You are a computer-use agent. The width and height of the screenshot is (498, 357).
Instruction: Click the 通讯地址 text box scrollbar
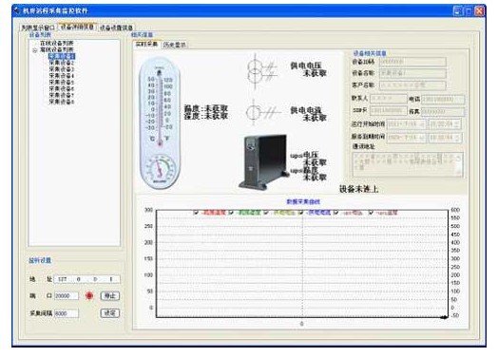(x=459, y=164)
